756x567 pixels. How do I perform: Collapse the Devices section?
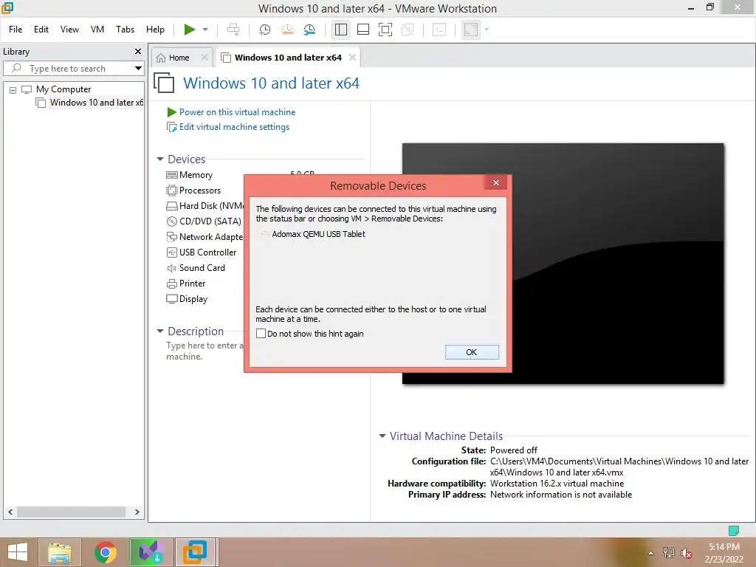[x=160, y=159]
